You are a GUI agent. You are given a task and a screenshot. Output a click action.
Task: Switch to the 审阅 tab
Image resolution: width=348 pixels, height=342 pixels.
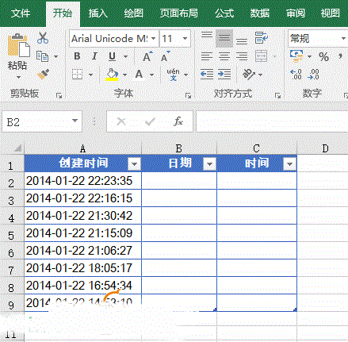pos(296,13)
